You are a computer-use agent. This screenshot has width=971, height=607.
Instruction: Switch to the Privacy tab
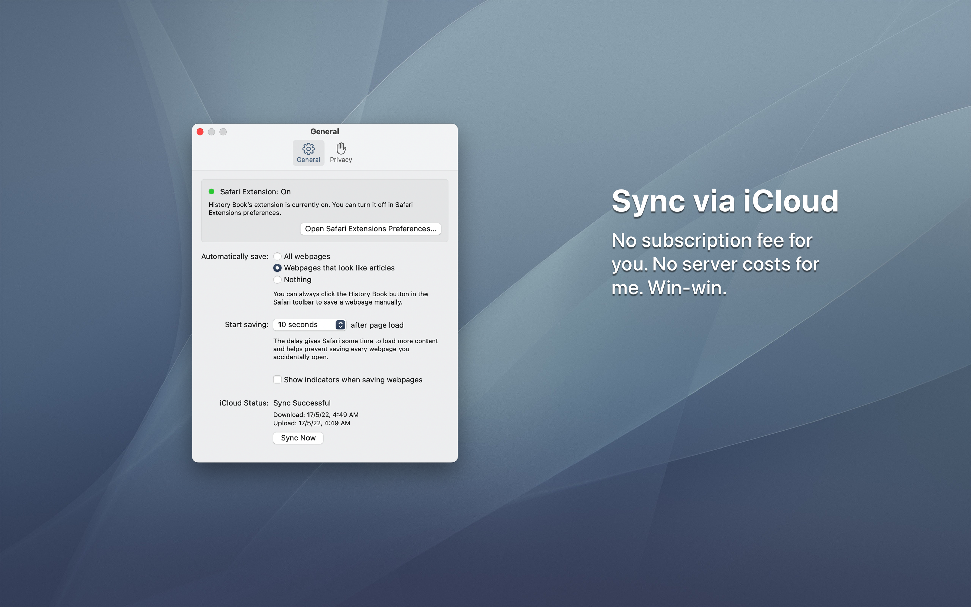point(341,152)
